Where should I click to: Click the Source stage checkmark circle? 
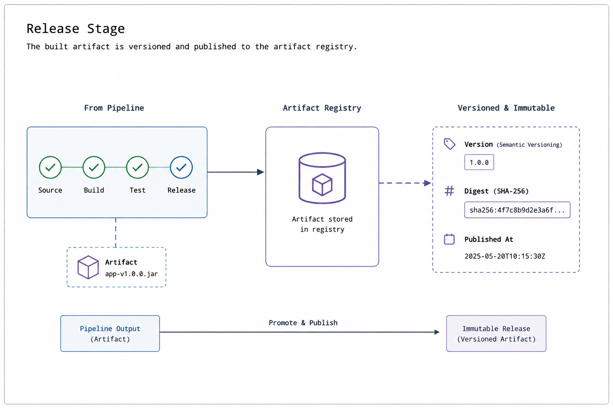click(50, 167)
